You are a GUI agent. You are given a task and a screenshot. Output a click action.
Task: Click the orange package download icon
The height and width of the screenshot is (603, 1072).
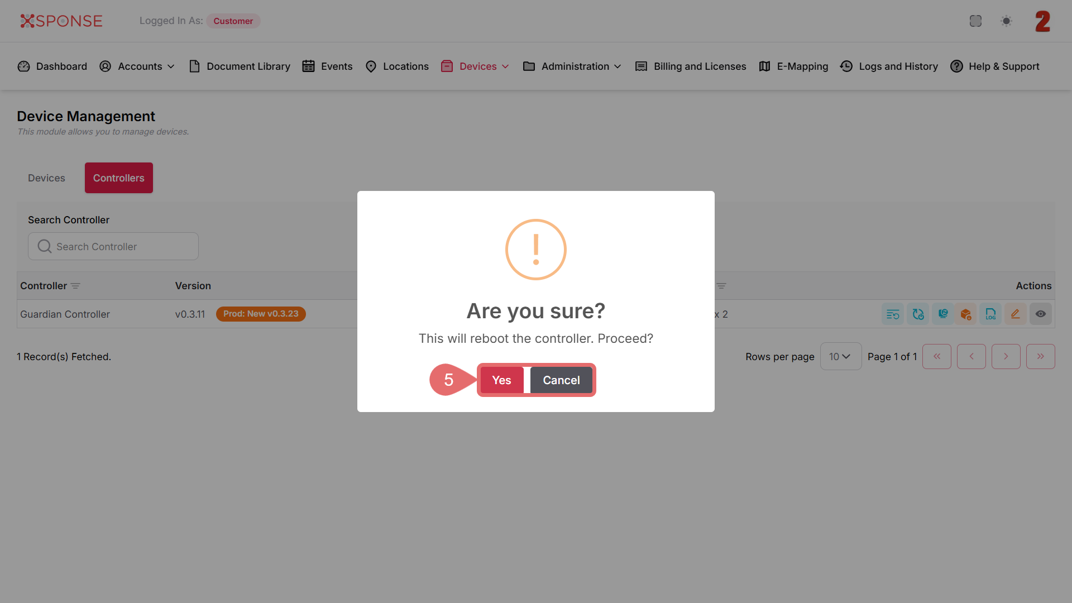click(966, 314)
